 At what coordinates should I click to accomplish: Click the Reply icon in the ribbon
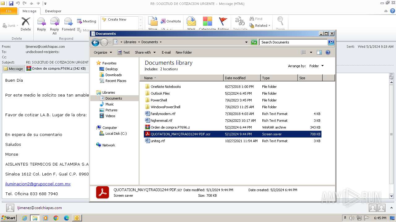(x=41, y=24)
